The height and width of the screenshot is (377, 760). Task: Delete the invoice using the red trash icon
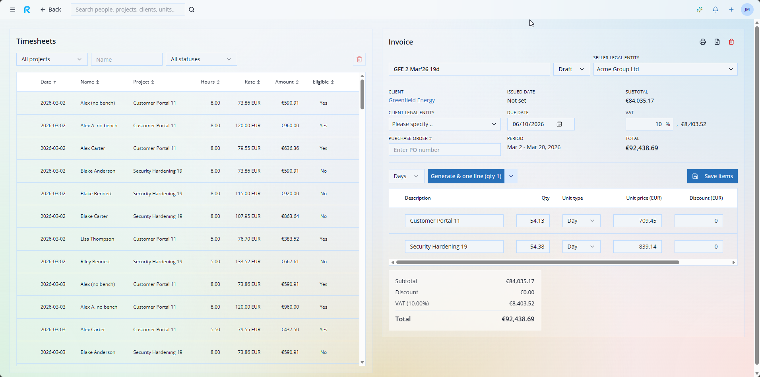coord(731,42)
